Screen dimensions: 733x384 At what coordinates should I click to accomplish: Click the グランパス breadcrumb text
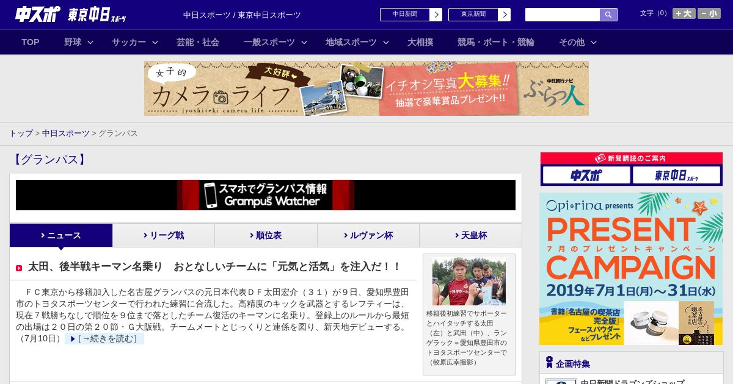pyautogui.click(x=118, y=133)
